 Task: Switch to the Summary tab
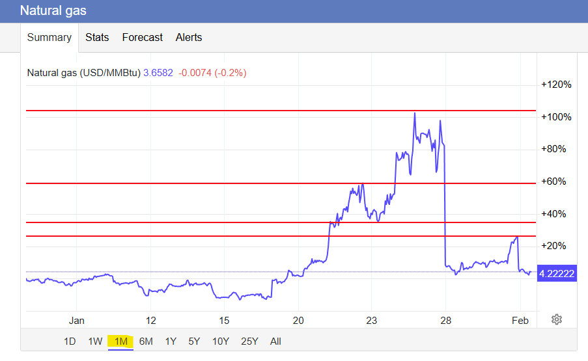pyautogui.click(x=49, y=38)
